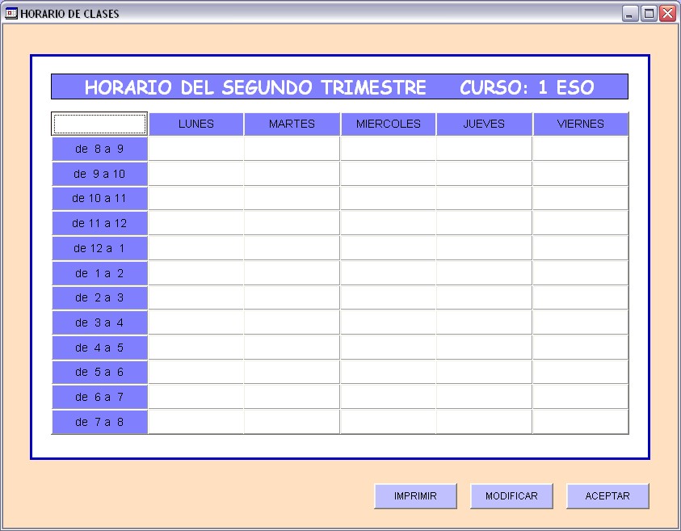This screenshot has height=531, width=681.
Task: Click the MARTES cell for 5 a 6
Action: point(292,373)
